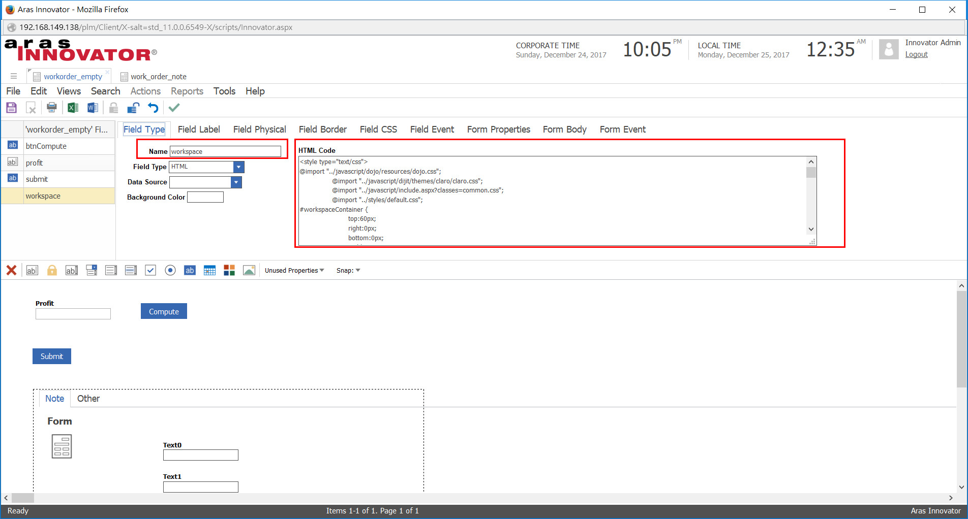Click the user avatar icon

click(x=889, y=50)
